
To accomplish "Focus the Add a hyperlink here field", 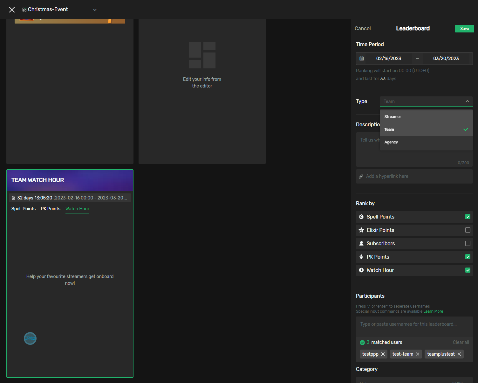I will click(414, 176).
